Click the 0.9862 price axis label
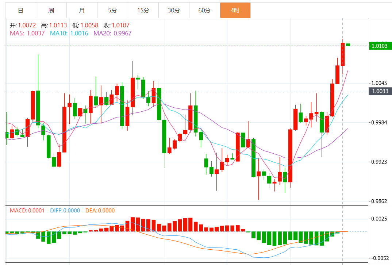This screenshot has height=265, width=392. point(379,201)
